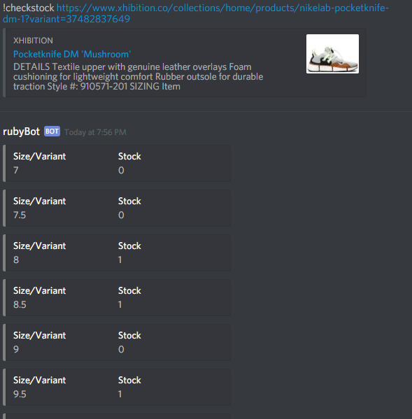The width and height of the screenshot is (412, 419).
Task: Click the product DETAILS description text
Action: 138,77
